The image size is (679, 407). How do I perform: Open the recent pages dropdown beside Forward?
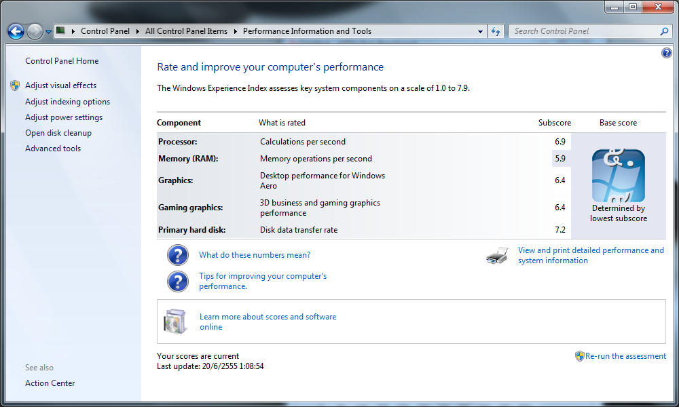48,32
